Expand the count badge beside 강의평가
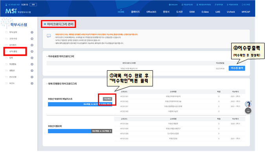The height and width of the screenshot is (152, 265). (x=32, y=45)
